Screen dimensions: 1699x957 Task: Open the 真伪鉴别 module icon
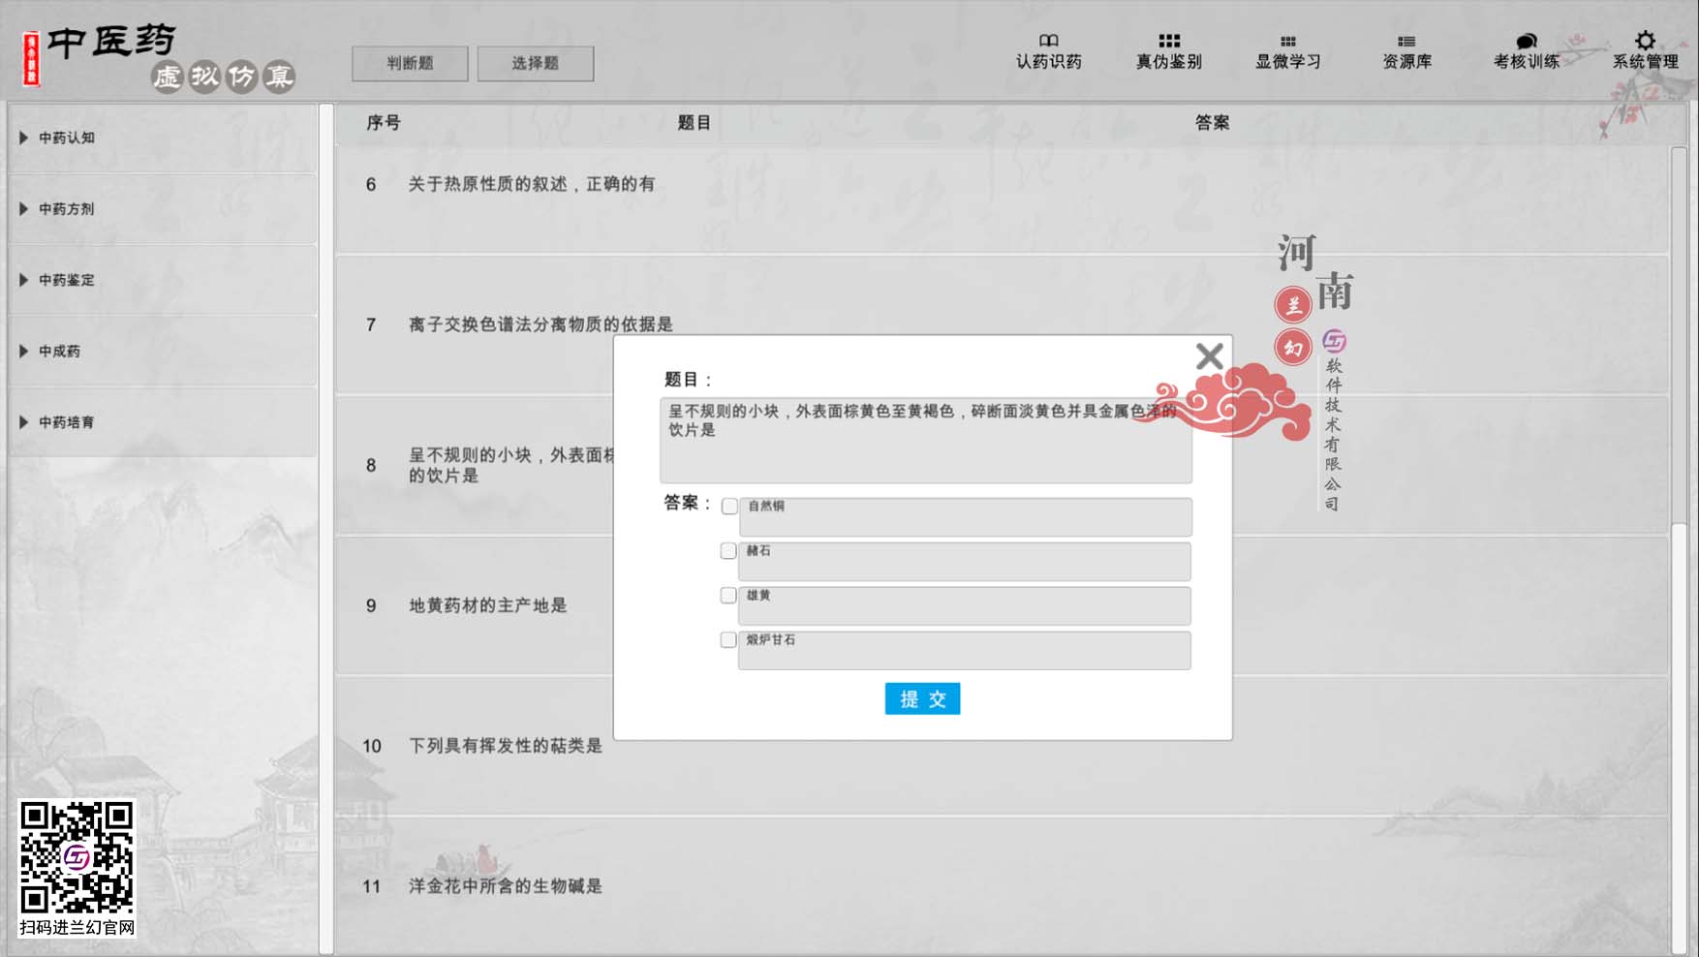1168,50
